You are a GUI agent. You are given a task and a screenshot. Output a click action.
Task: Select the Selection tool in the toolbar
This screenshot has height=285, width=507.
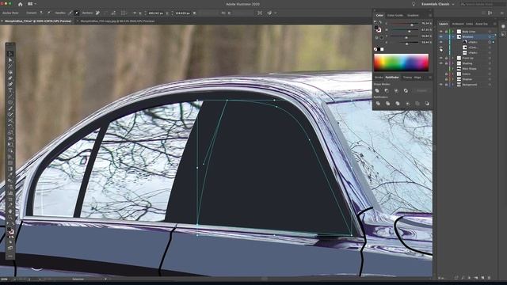click(x=10, y=54)
